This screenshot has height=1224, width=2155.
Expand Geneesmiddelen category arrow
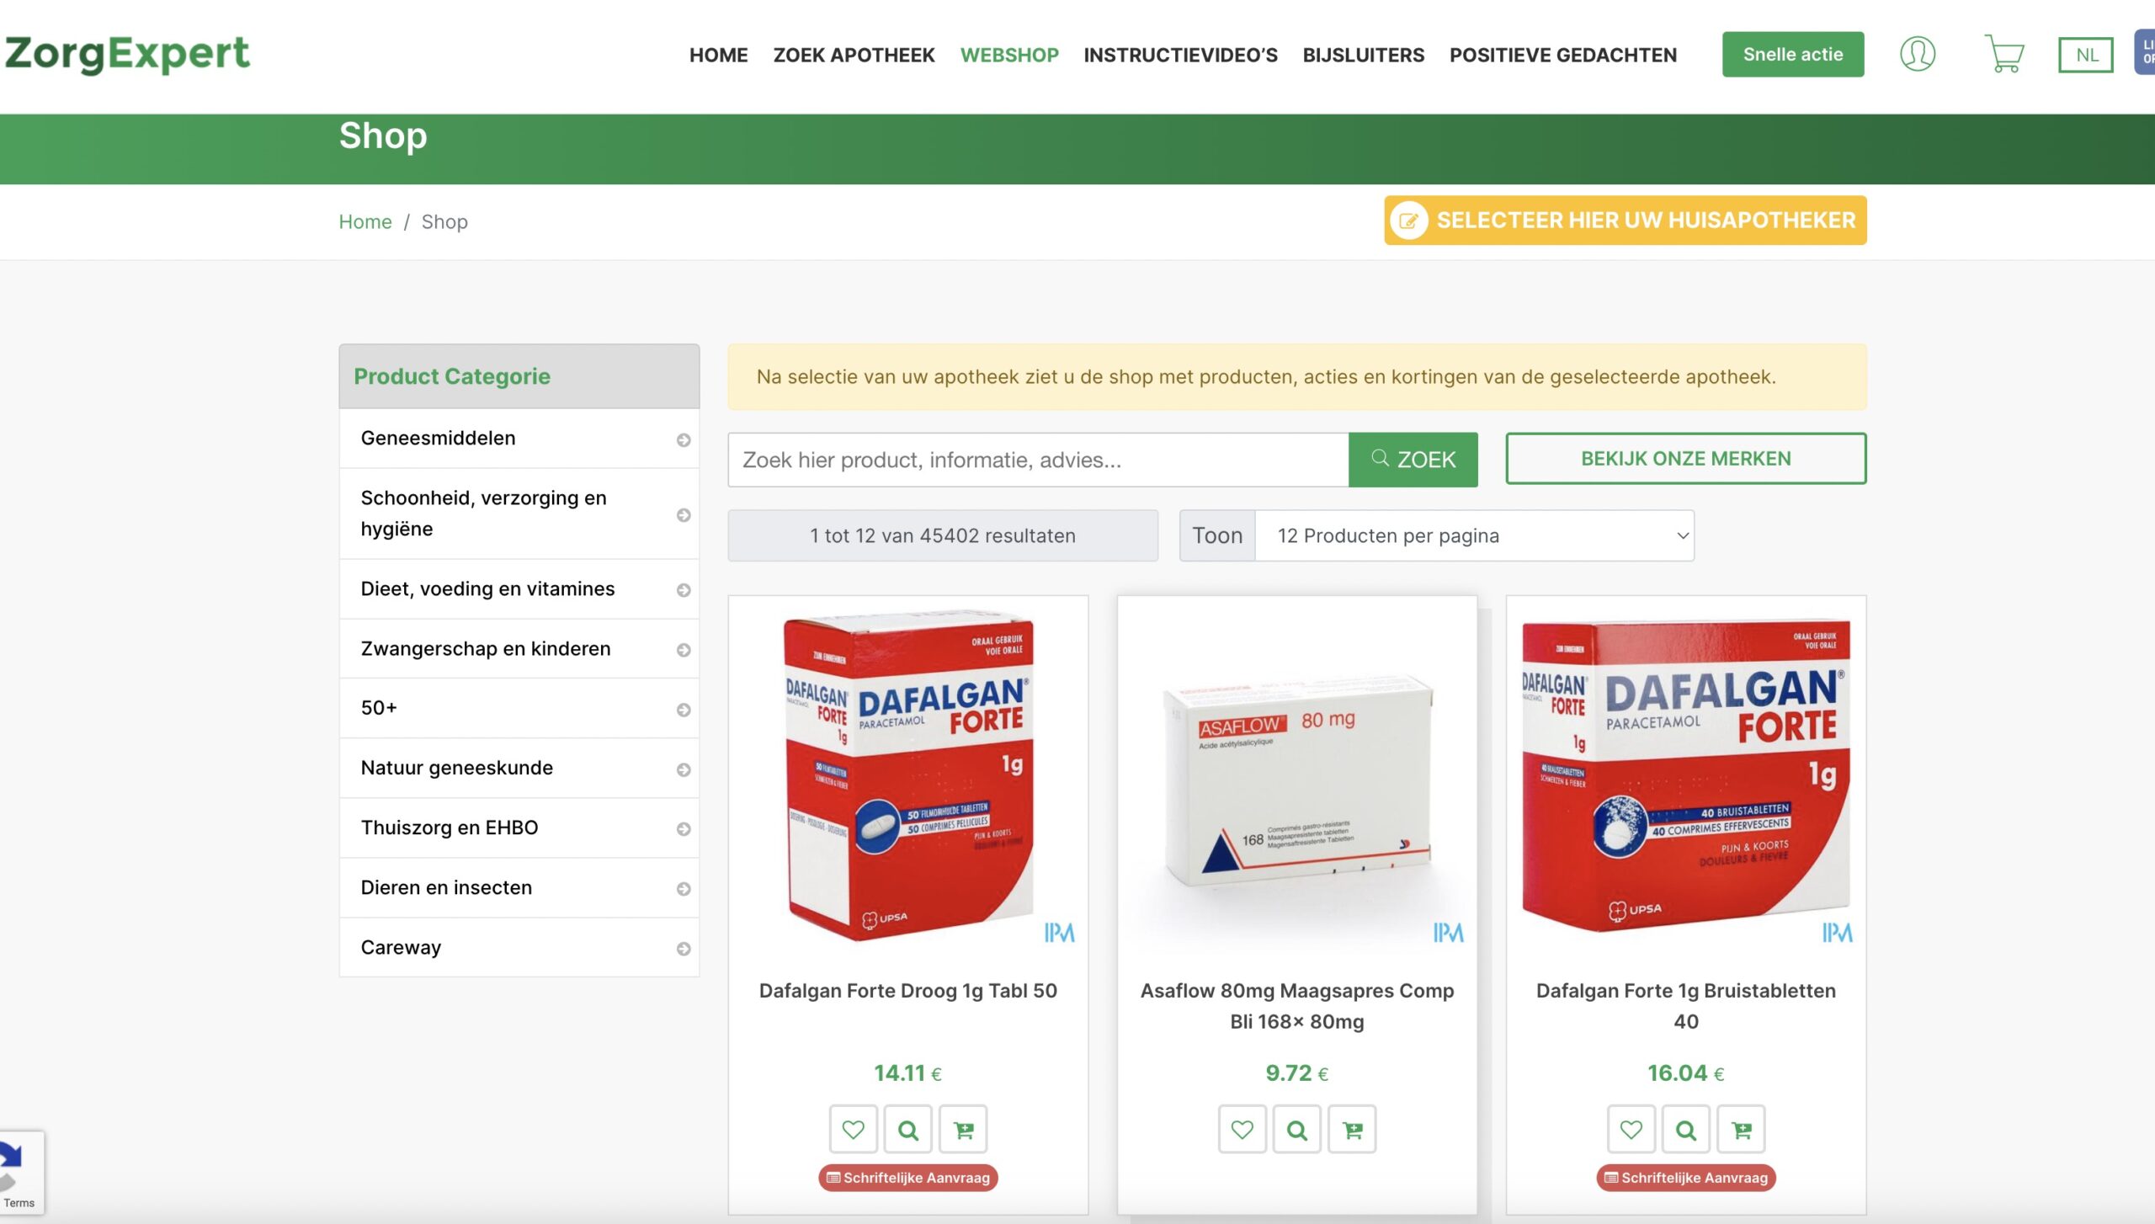tap(684, 439)
